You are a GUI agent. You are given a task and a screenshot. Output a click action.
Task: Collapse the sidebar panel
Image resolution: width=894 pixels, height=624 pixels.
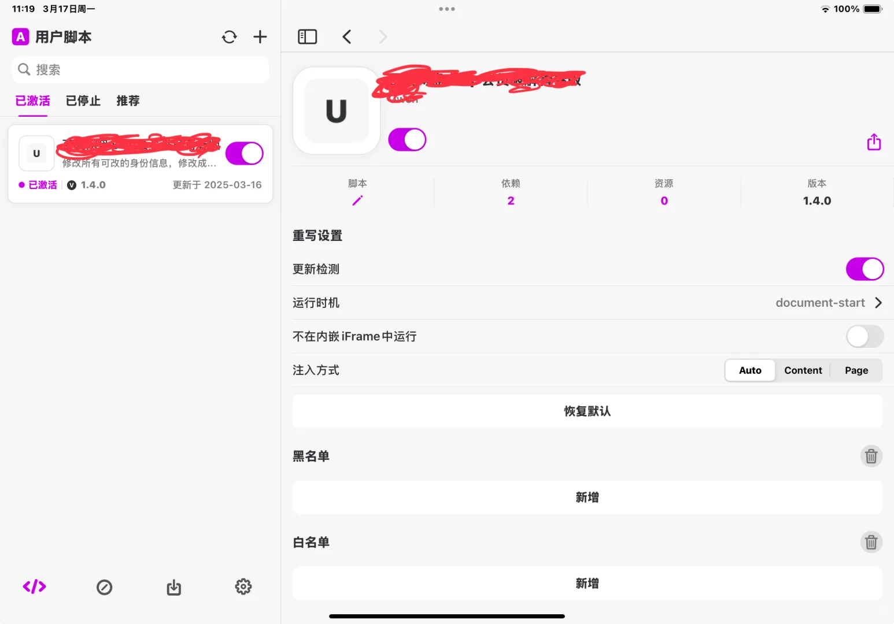tap(307, 36)
